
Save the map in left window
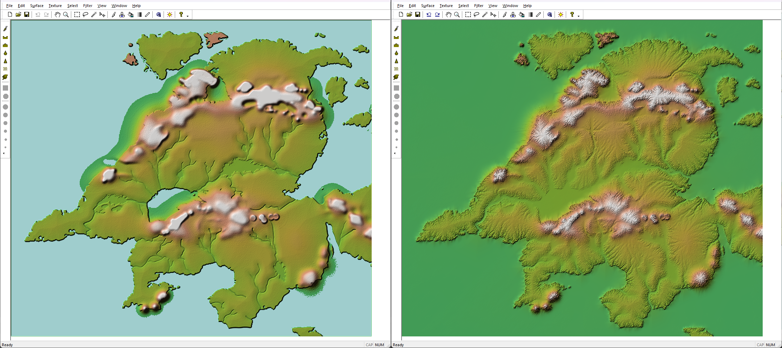tap(27, 14)
